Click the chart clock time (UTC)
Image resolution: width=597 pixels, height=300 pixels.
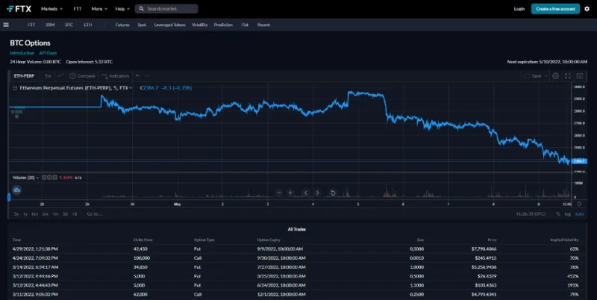[531, 214]
